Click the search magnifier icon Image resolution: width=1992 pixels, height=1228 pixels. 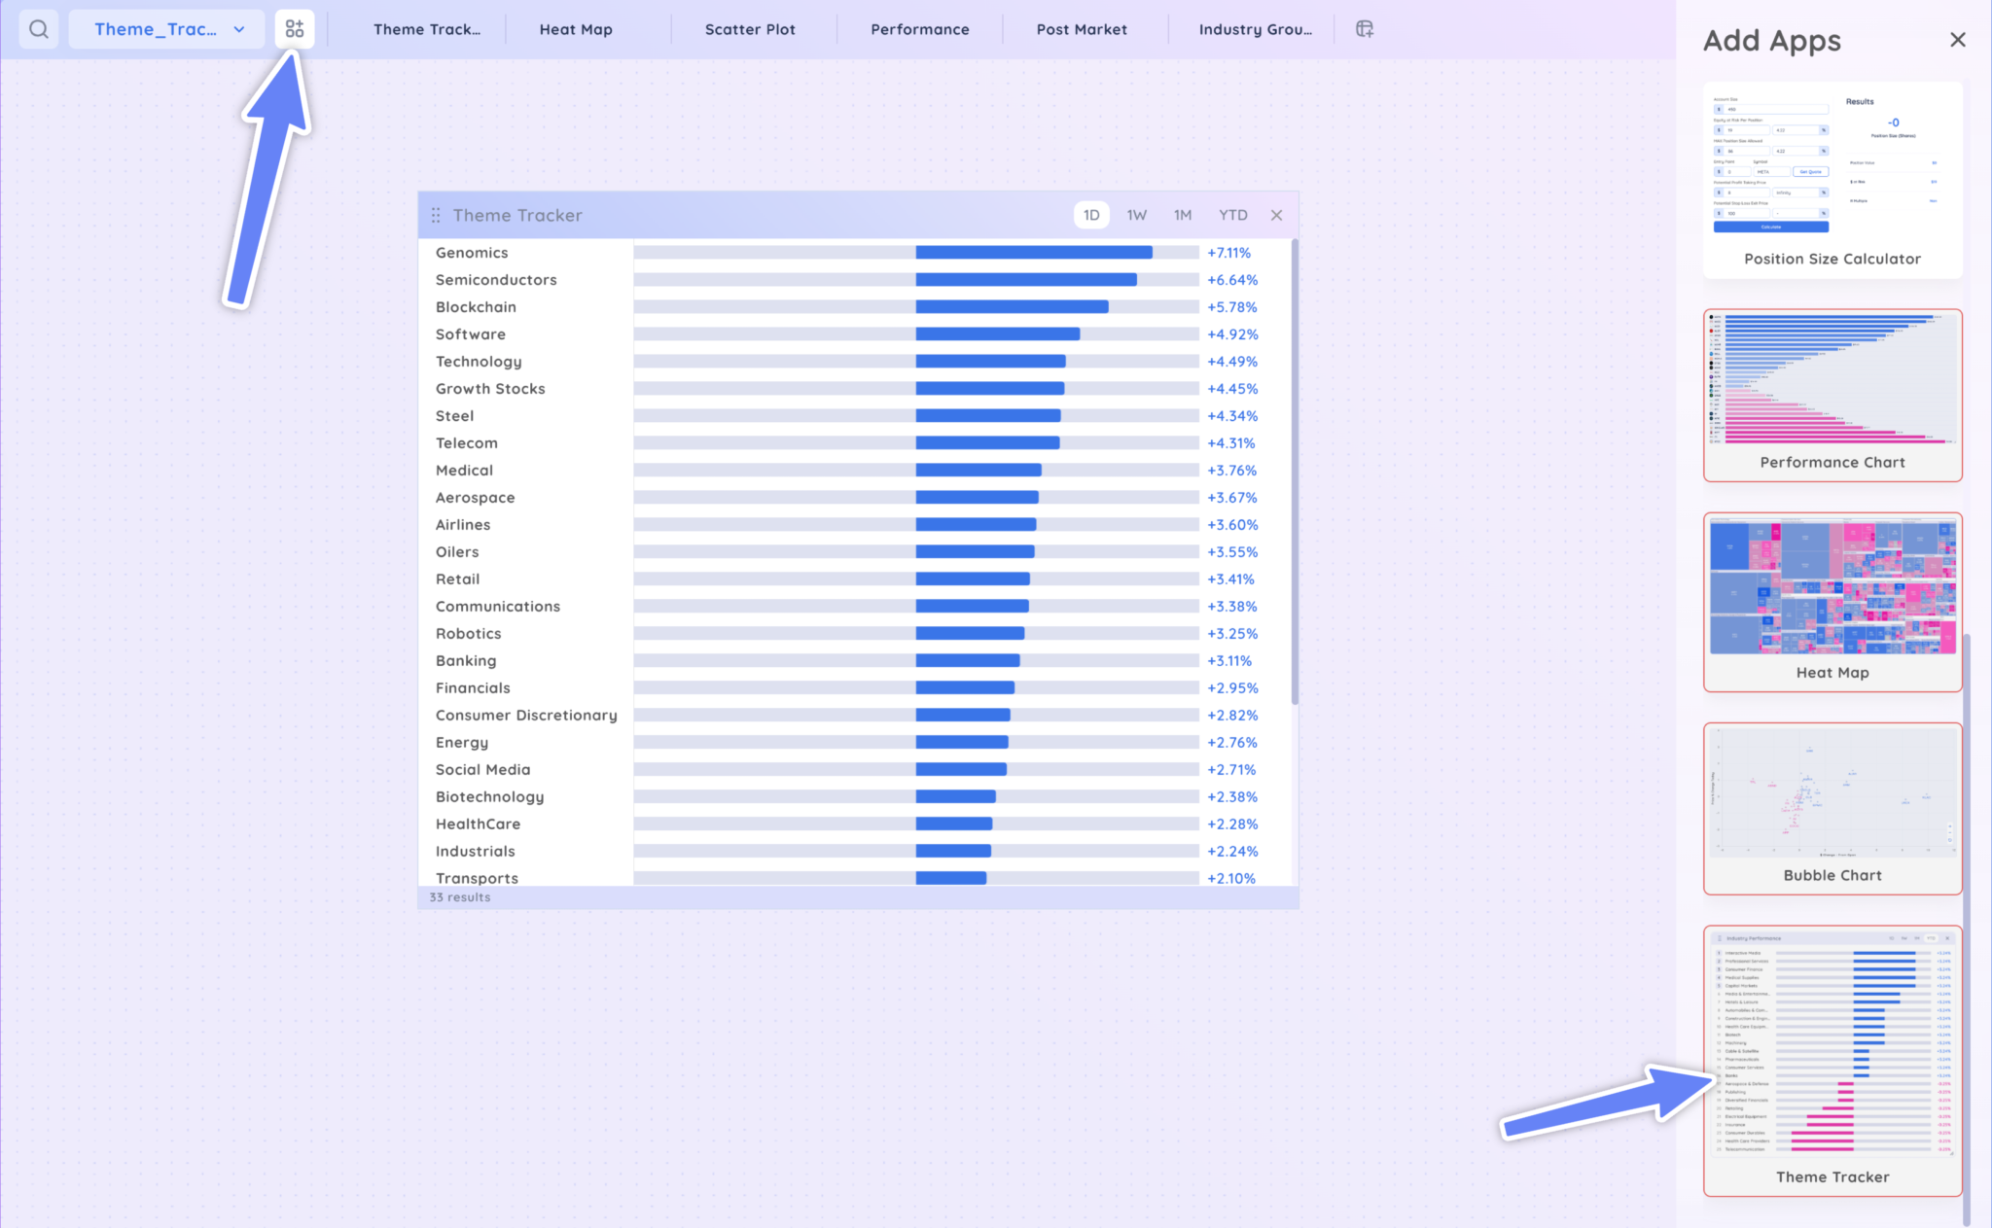coord(39,29)
